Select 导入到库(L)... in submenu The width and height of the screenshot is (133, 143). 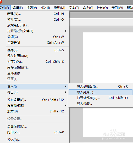[x=101, y=92]
